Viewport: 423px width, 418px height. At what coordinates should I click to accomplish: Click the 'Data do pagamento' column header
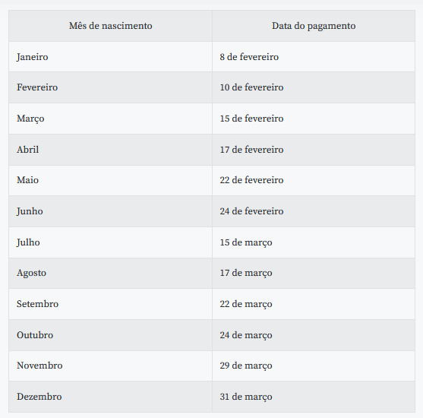314,26
